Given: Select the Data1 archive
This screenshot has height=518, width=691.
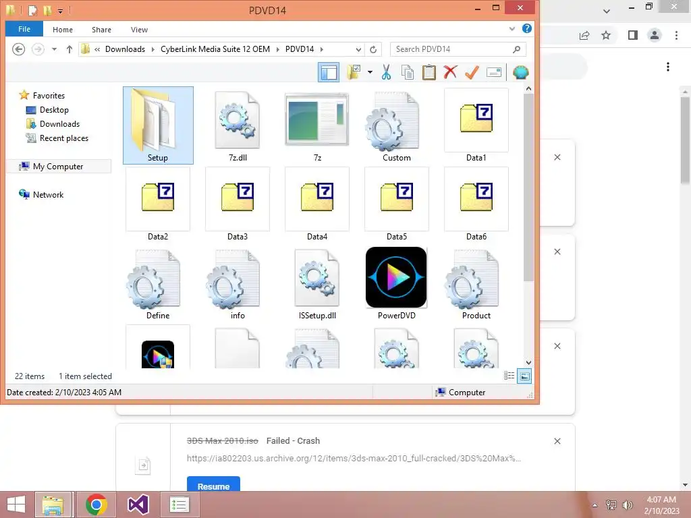Looking at the screenshot, I should tap(476, 125).
